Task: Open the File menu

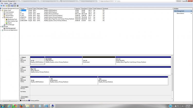Action: click(x=2, y=3)
